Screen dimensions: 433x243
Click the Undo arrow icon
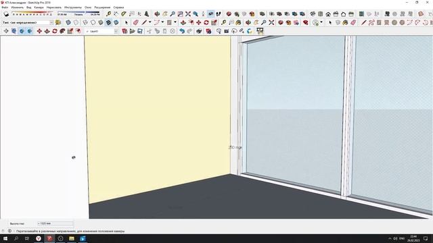click(x=182, y=31)
